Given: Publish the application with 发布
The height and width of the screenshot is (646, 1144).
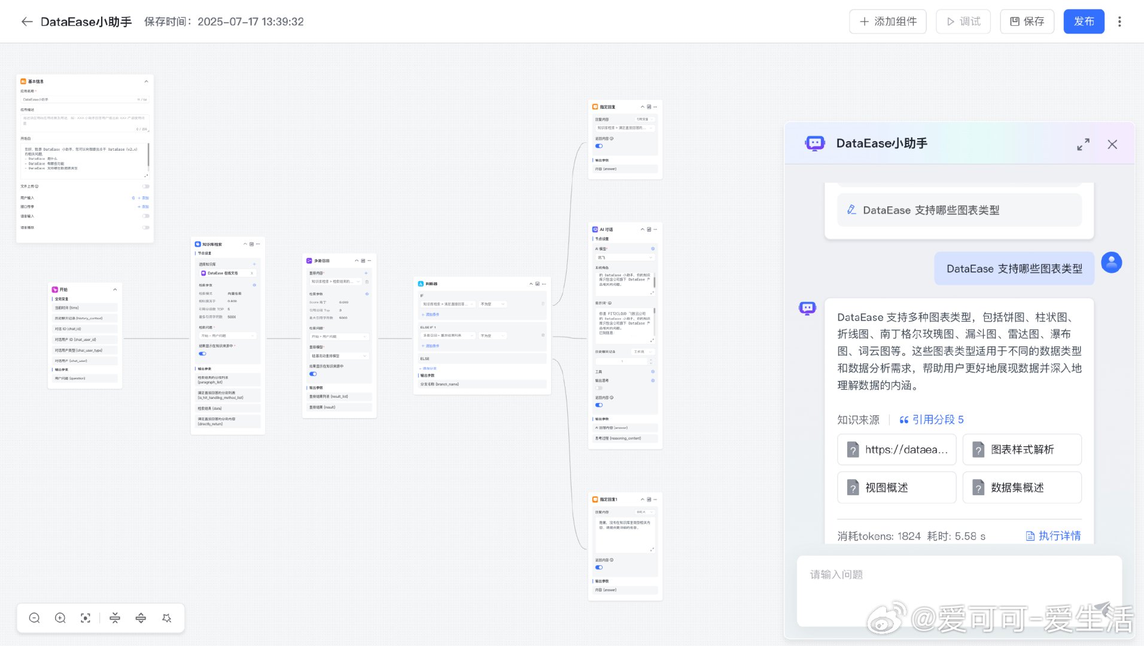Looking at the screenshot, I should click(x=1084, y=22).
